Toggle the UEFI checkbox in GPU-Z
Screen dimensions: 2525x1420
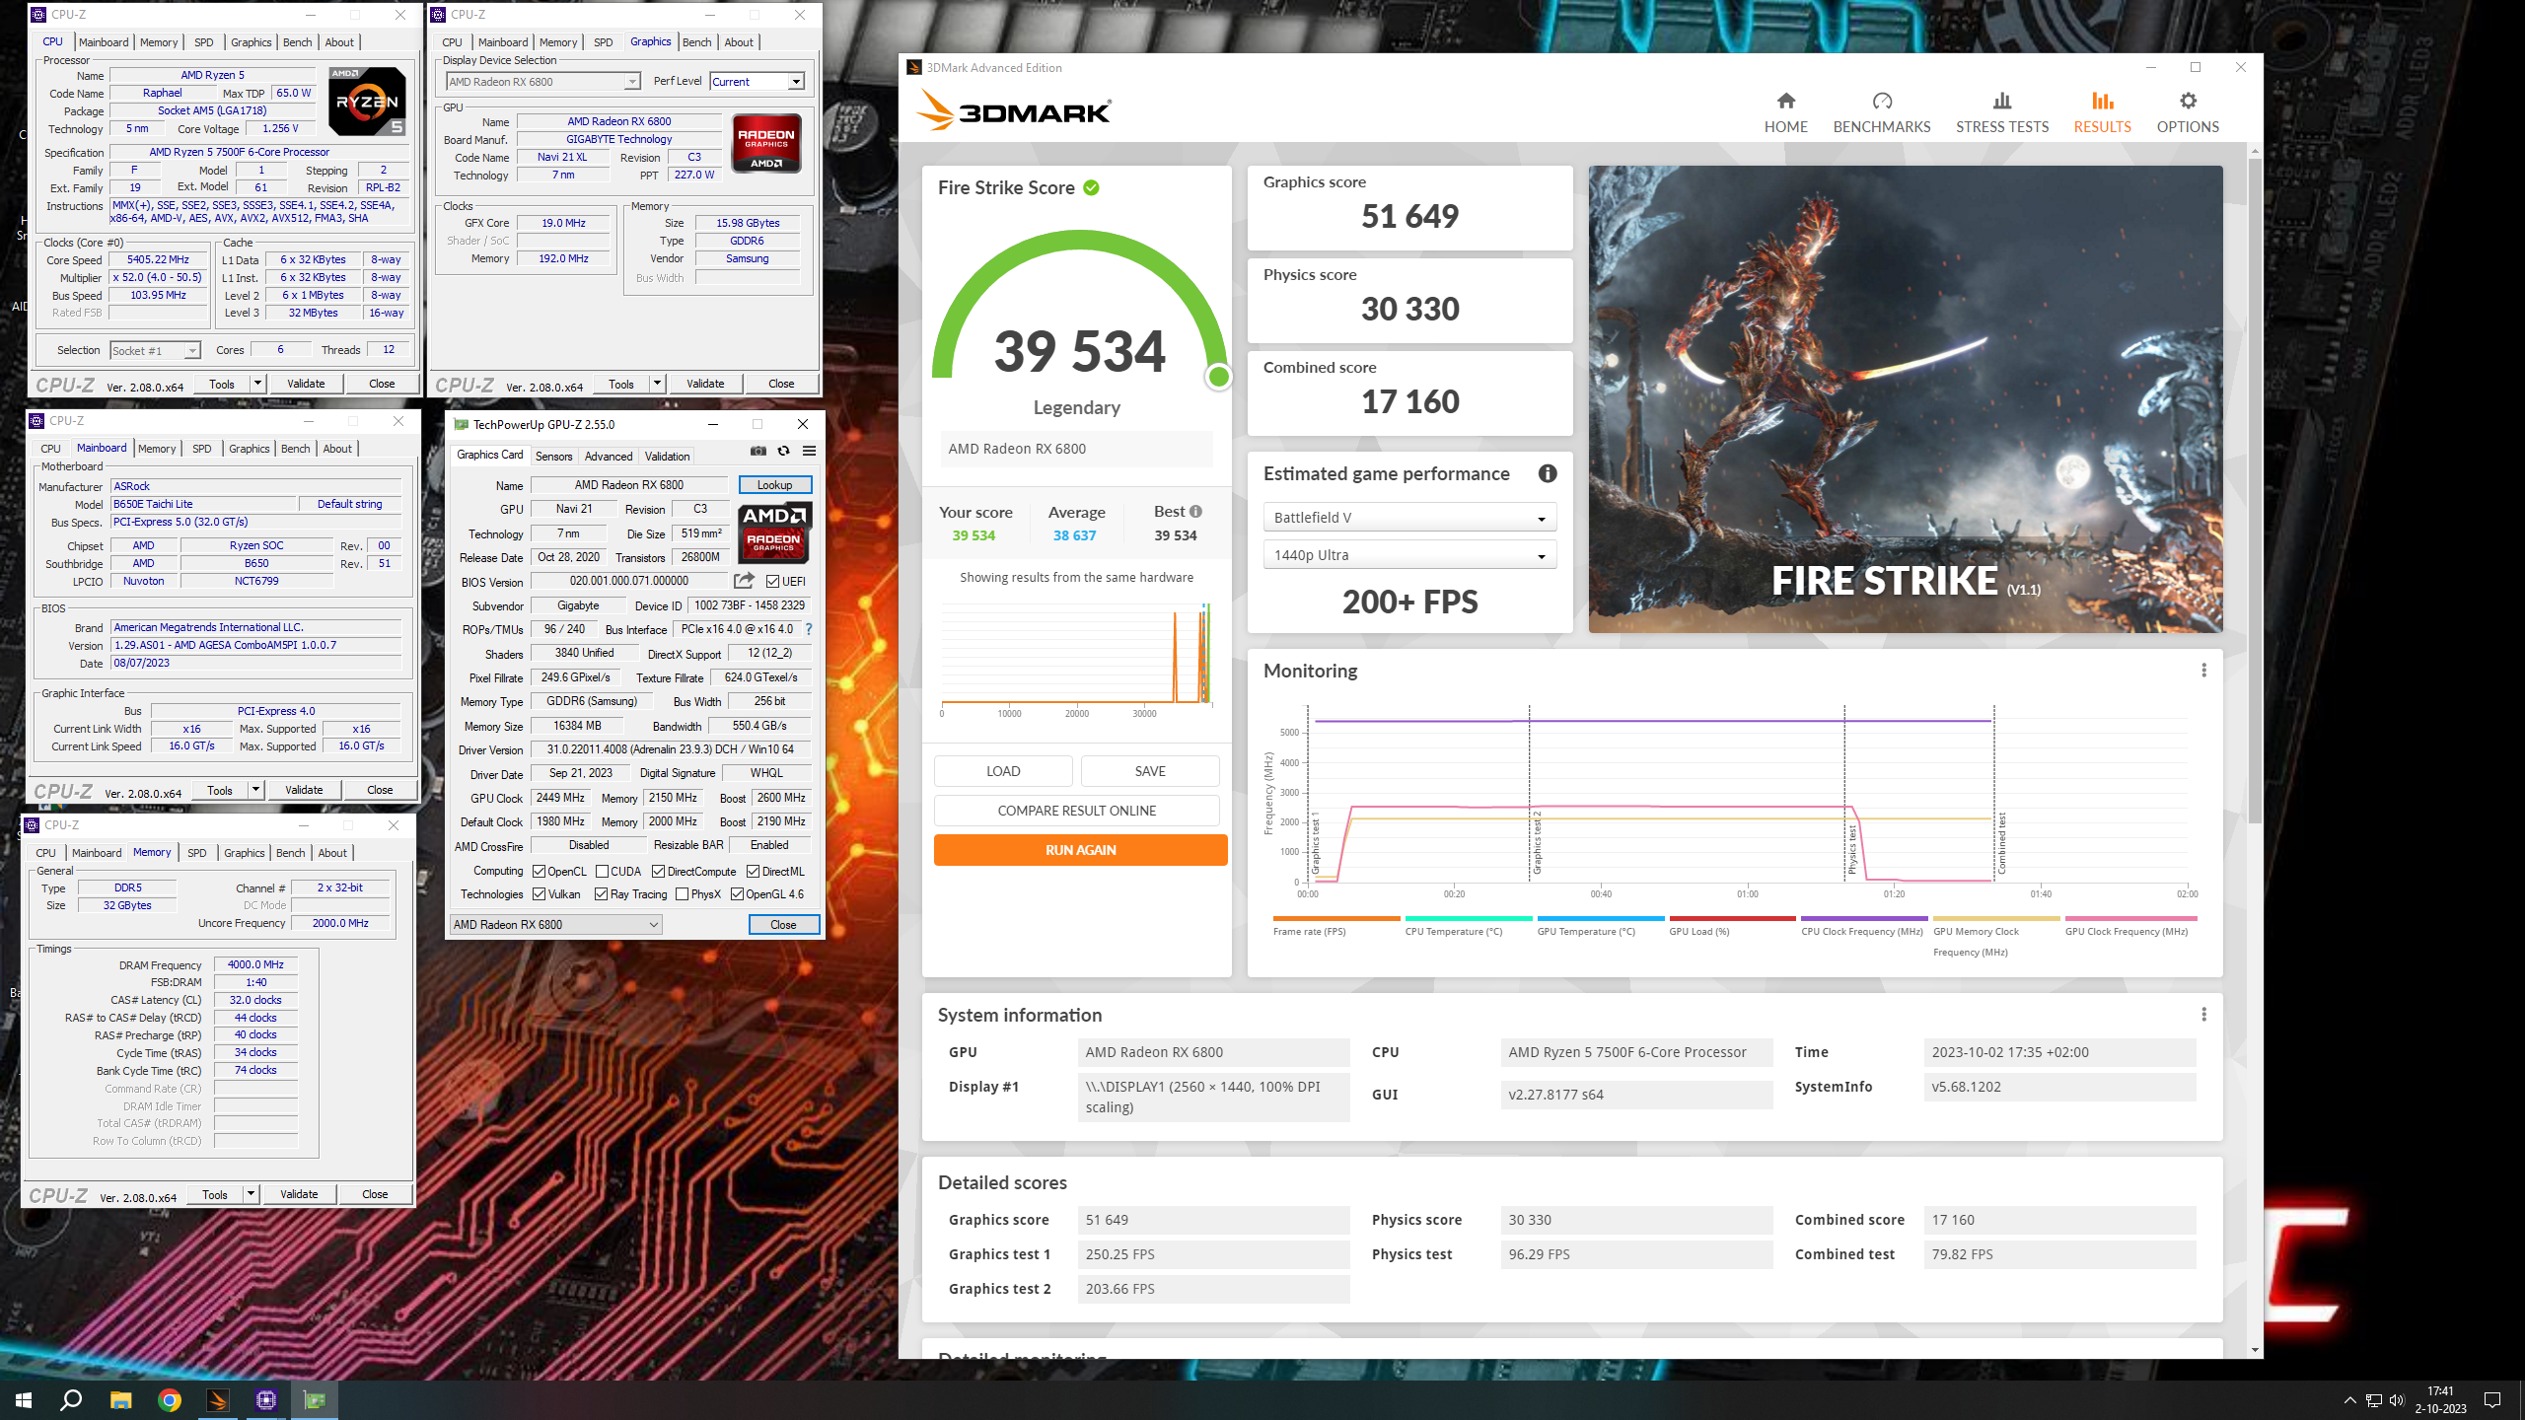coord(772,582)
